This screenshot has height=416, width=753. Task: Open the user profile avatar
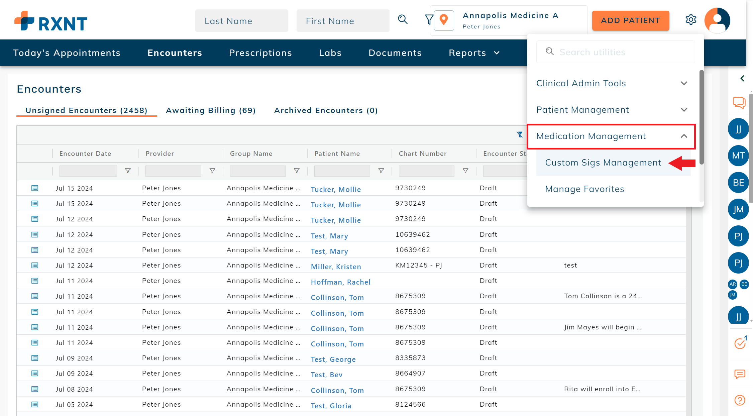pos(717,20)
